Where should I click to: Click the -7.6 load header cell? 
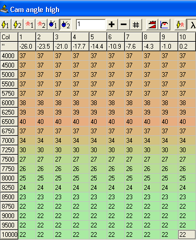tap(134, 47)
